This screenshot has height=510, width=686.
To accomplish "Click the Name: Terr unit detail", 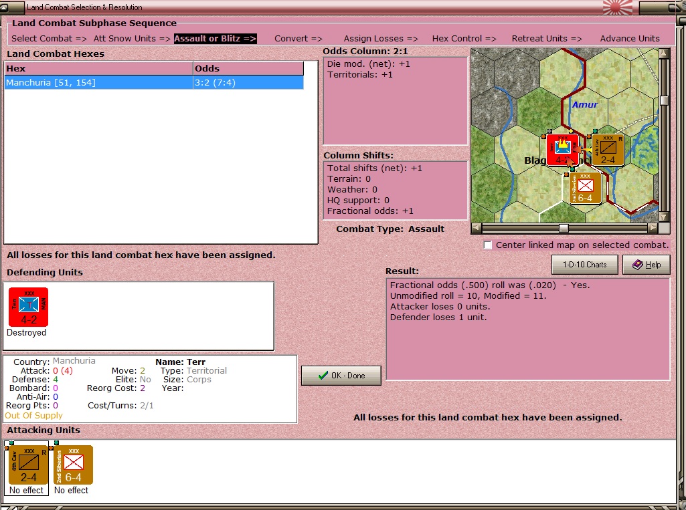I will coord(180,362).
